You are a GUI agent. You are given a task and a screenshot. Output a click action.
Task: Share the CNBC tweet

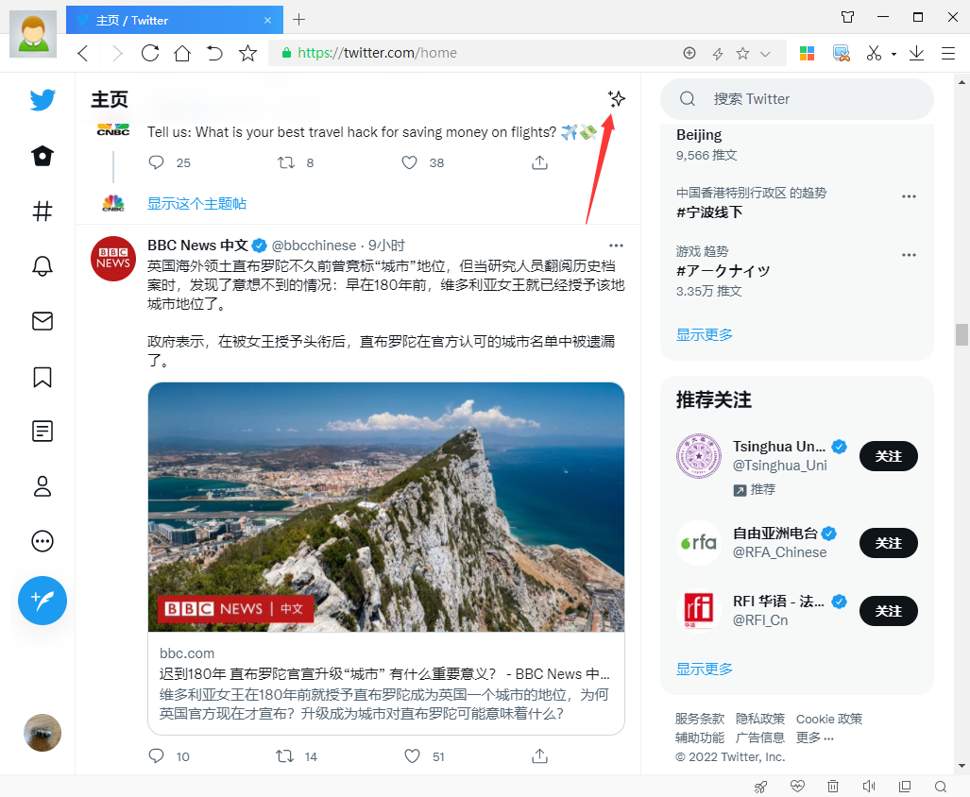pos(539,162)
